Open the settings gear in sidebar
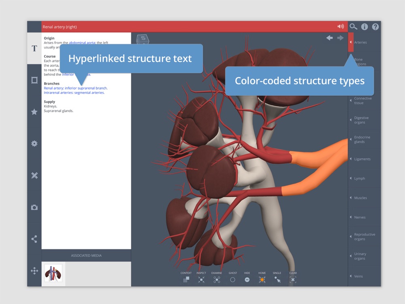Screen dimensions: 405x304 pos(34,143)
